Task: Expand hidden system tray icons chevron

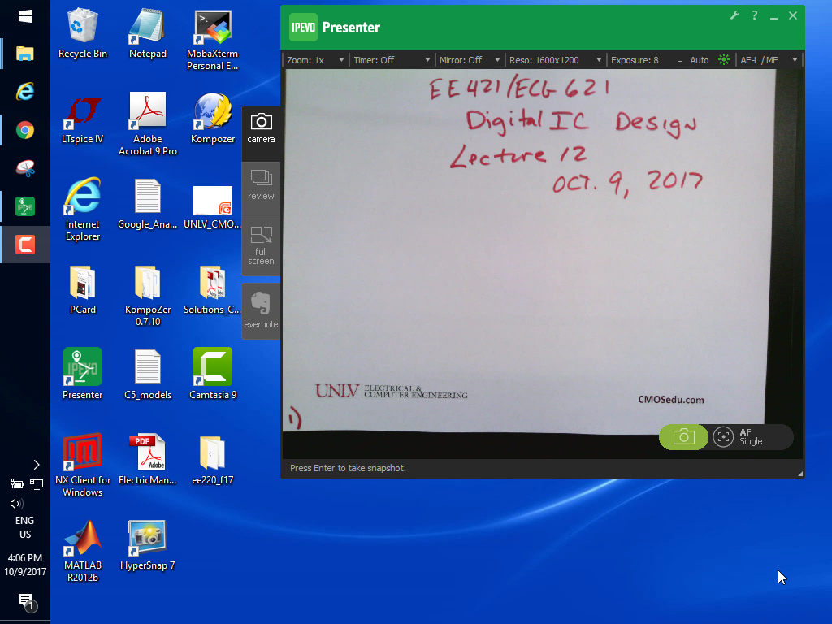Action: (36, 465)
